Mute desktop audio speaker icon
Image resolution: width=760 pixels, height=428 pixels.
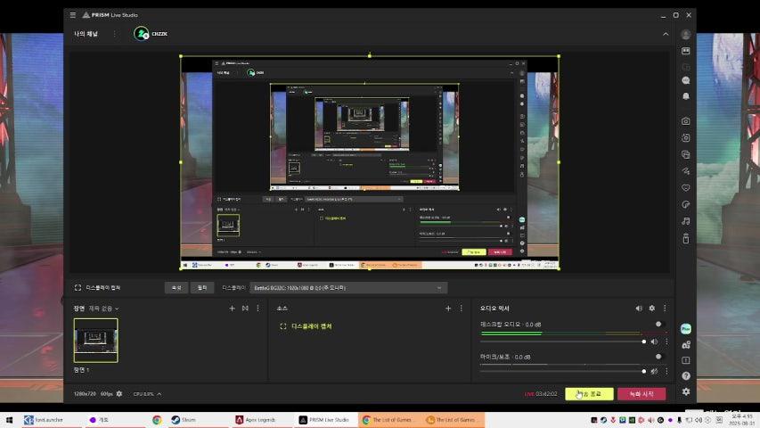point(654,342)
